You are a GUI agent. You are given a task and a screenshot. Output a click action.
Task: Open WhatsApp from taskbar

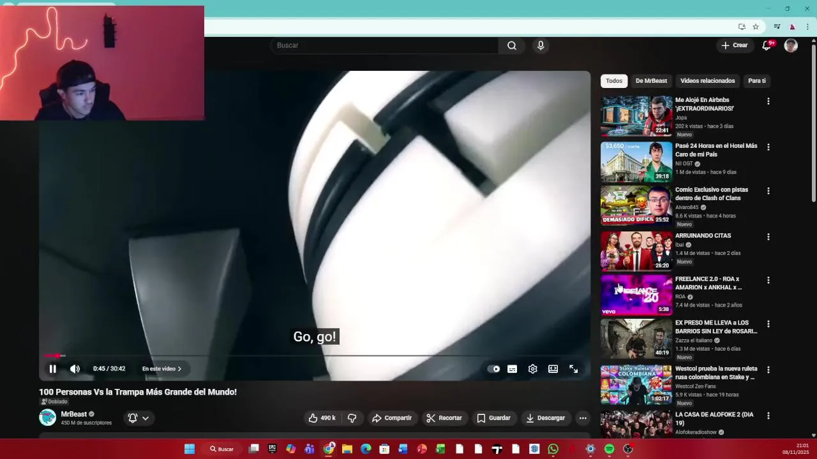pyautogui.click(x=553, y=449)
